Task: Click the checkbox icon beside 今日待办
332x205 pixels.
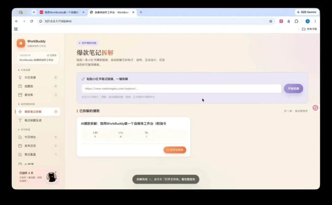Action: (x=20, y=137)
